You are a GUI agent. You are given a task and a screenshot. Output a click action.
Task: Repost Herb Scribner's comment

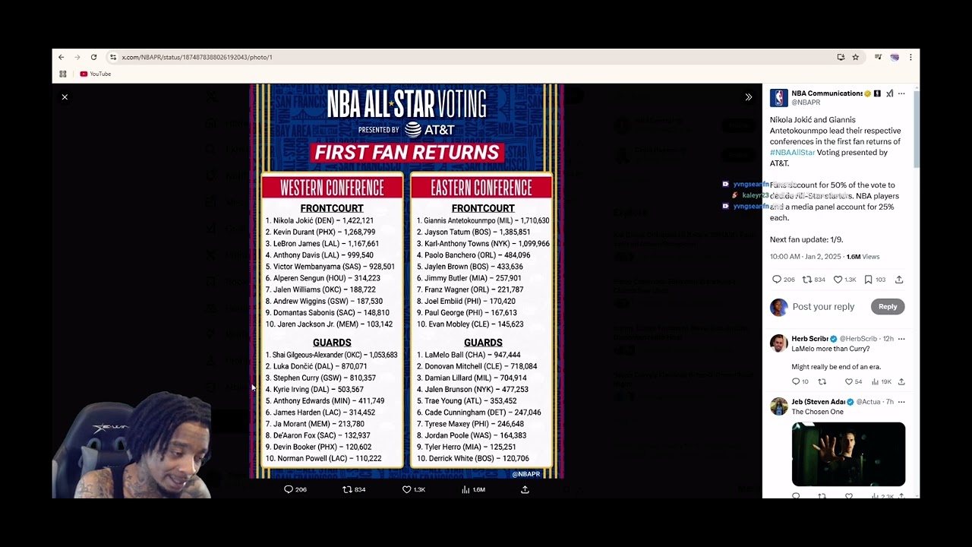tap(822, 381)
